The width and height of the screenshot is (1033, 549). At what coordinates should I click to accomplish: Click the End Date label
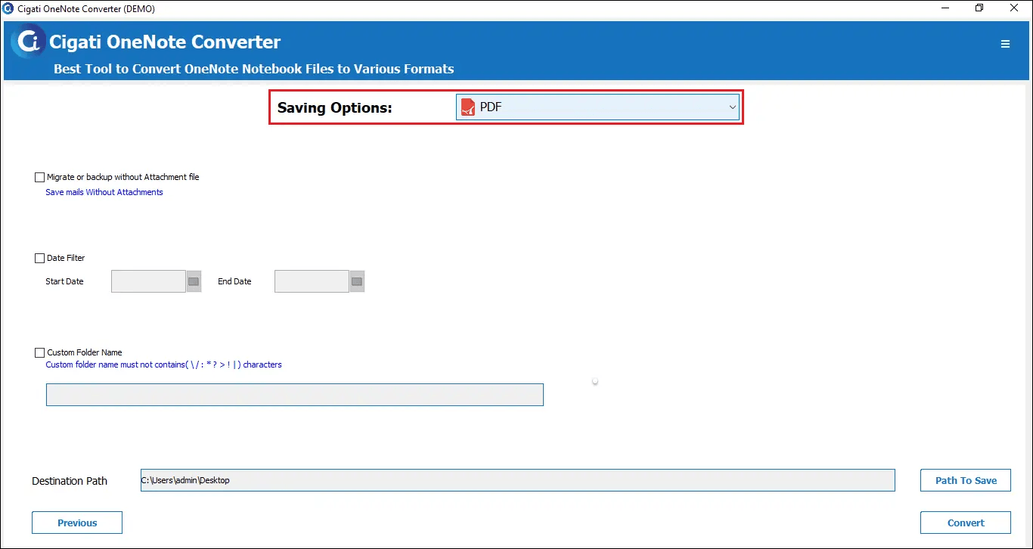pyautogui.click(x=234, y=281)
